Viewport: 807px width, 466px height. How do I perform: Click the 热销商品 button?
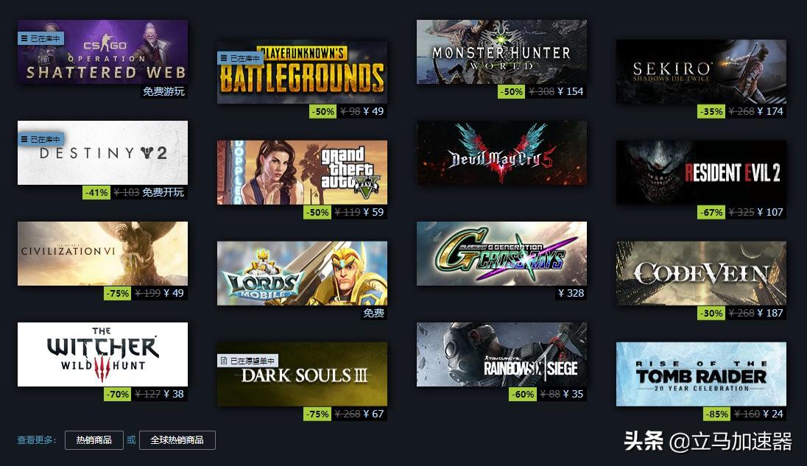click(94, 440)
